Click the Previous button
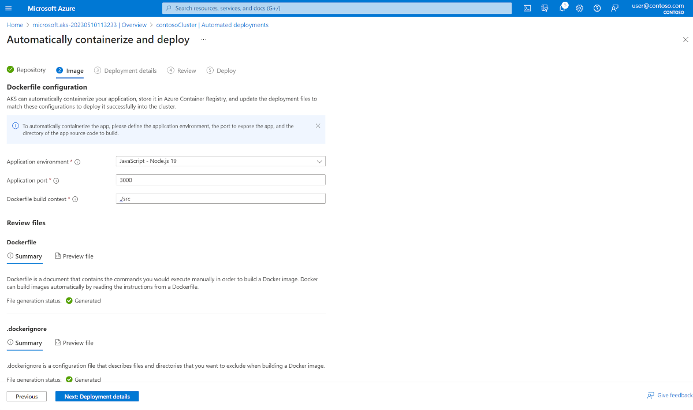 [27, 397]
